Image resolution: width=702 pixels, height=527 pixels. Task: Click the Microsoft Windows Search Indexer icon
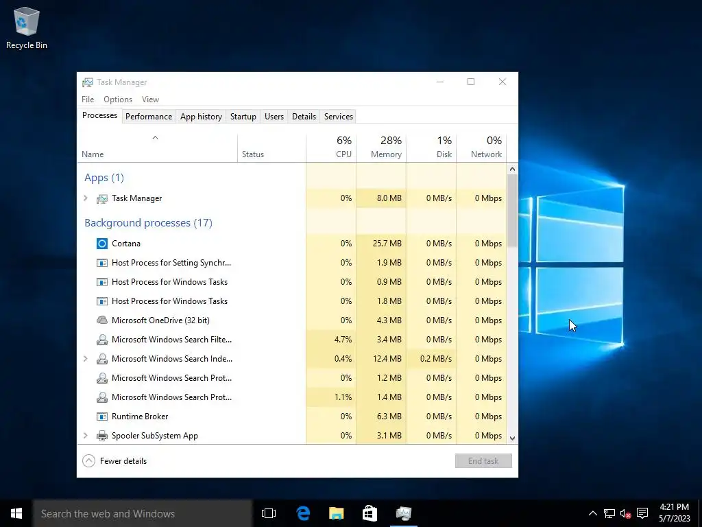click(102, 359)
